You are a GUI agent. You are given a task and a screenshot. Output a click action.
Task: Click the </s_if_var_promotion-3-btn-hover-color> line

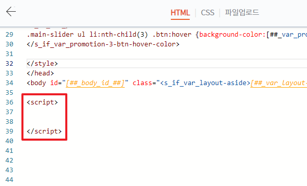(x=103, y=44)
